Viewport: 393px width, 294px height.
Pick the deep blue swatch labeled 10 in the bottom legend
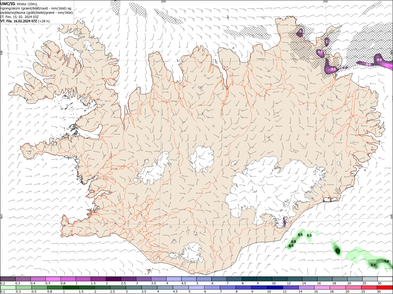click(275, 288)
